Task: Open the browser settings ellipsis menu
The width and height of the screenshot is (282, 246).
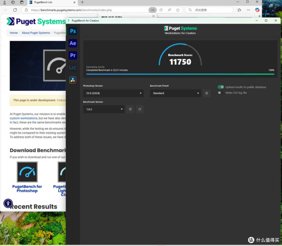Action: tap(248, 10)
